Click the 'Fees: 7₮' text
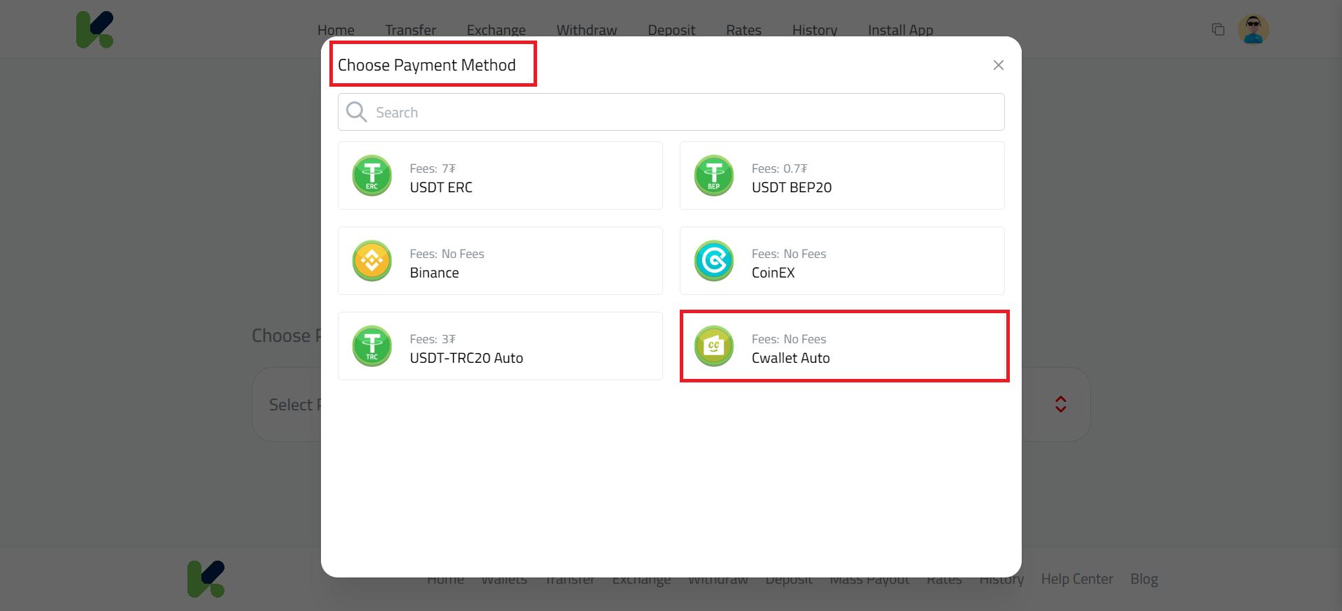 point(432,168)
